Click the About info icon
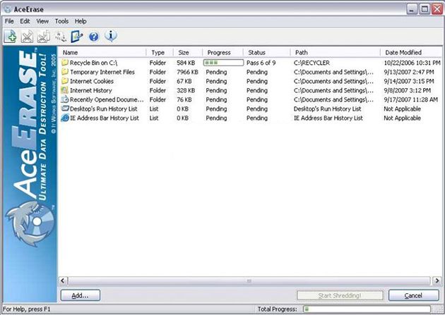 pyautogui.click(x=111, y=36)
